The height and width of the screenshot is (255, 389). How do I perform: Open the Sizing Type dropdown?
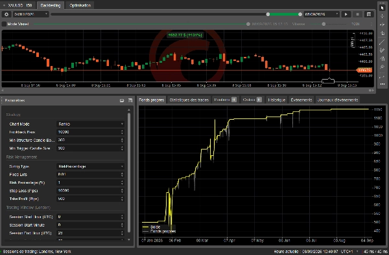pyautogui.click(x=90, y=166)
